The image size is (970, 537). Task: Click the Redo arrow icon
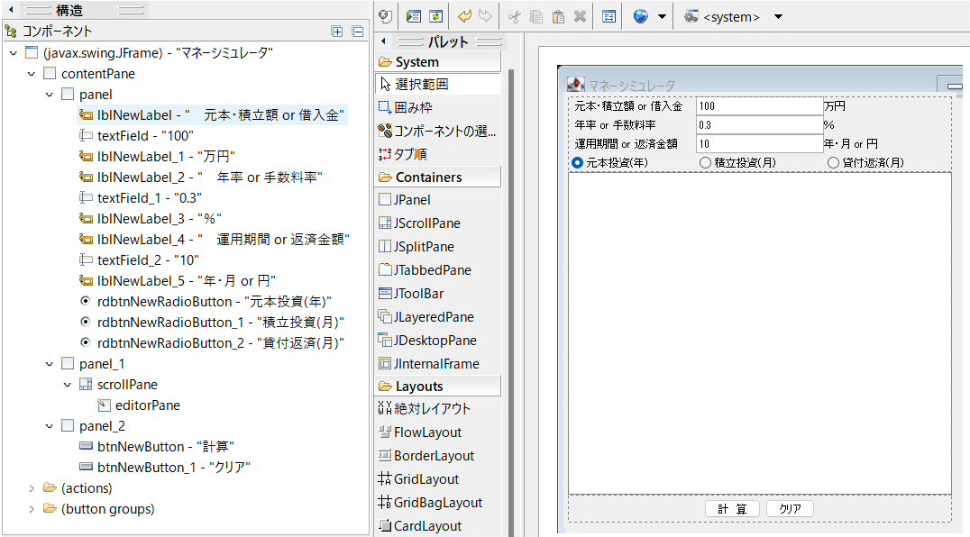click(x=486, y=16)
